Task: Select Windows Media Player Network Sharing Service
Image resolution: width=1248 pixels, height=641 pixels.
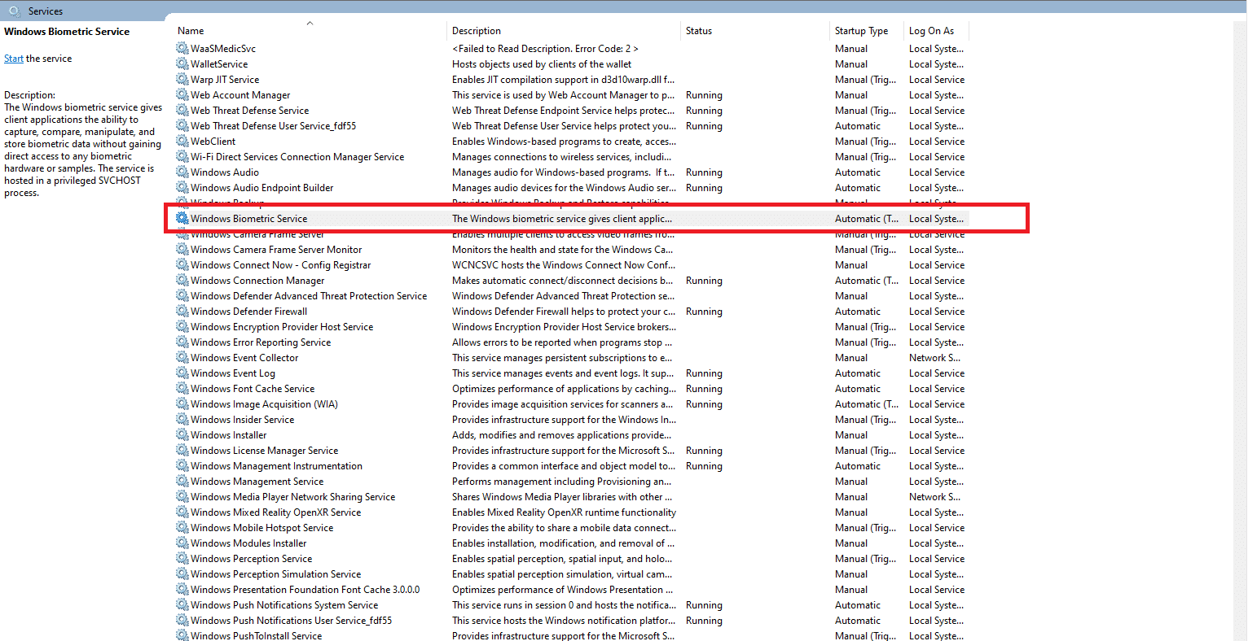Action: pyautogui.click(x=293, y=497)
